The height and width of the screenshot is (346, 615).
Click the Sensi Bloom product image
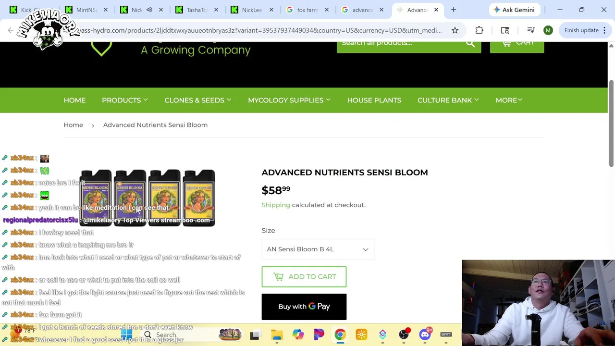click(x=147, y=197)
